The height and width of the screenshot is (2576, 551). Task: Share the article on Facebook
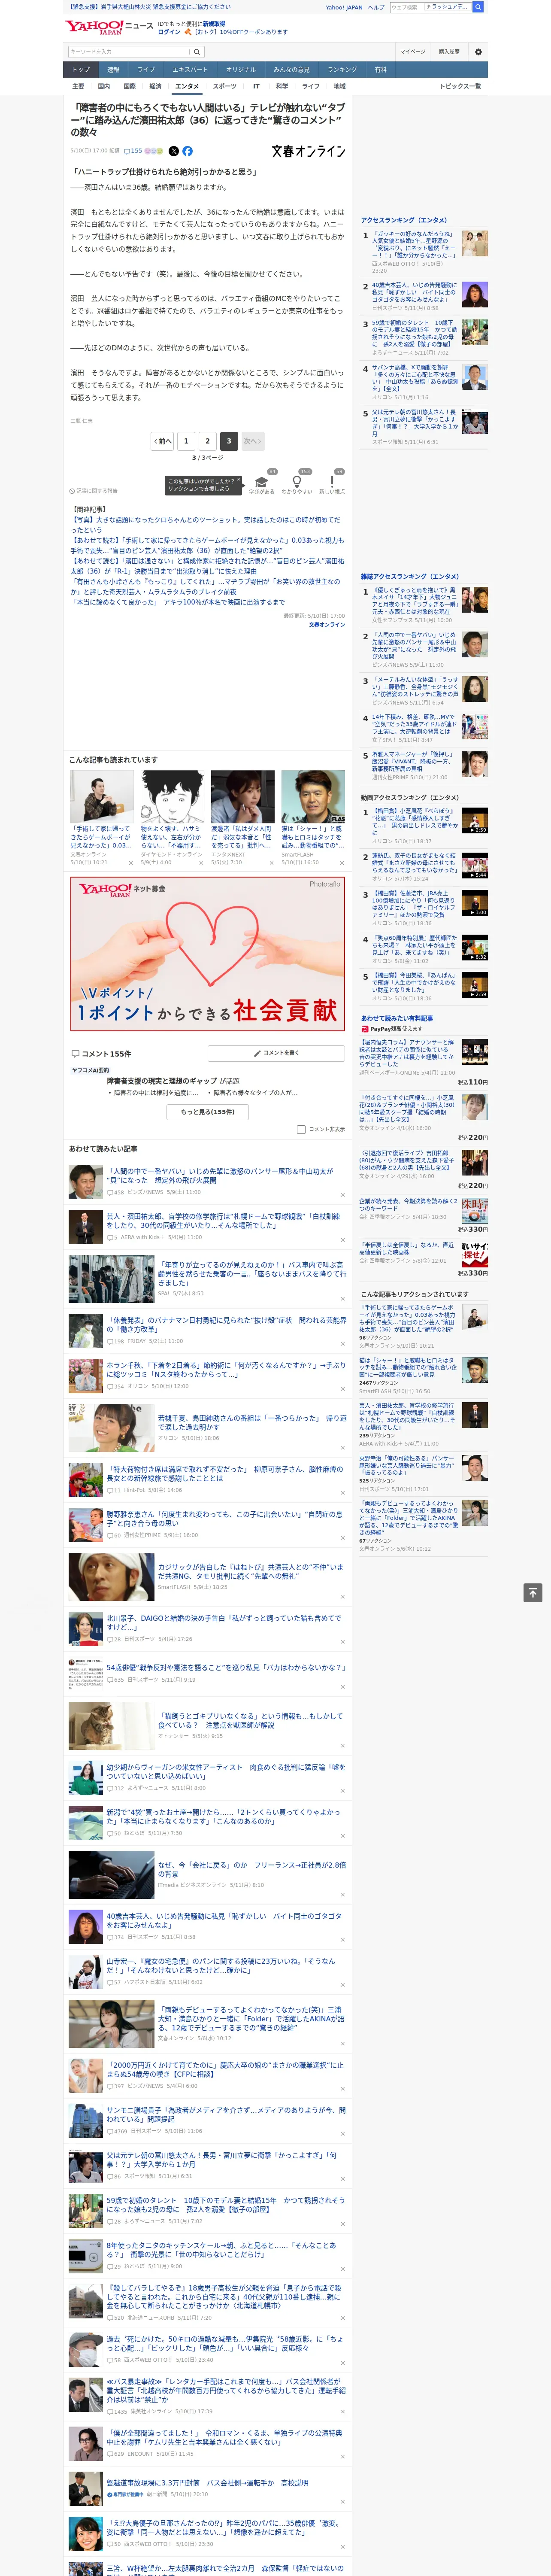(187, 151)
